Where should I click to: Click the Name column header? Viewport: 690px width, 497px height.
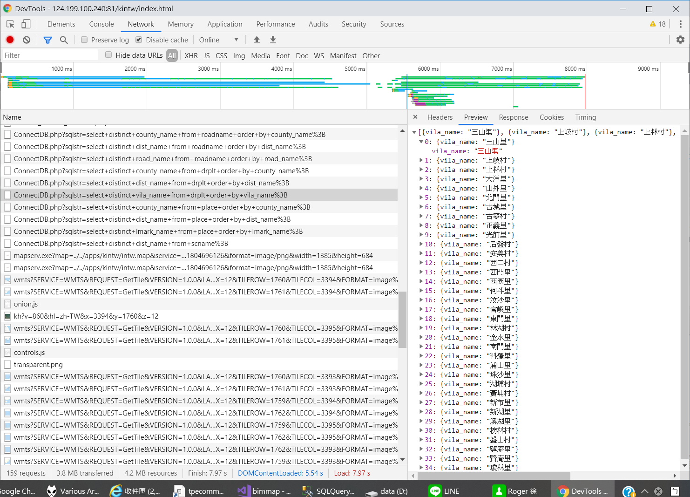(203, 117)
